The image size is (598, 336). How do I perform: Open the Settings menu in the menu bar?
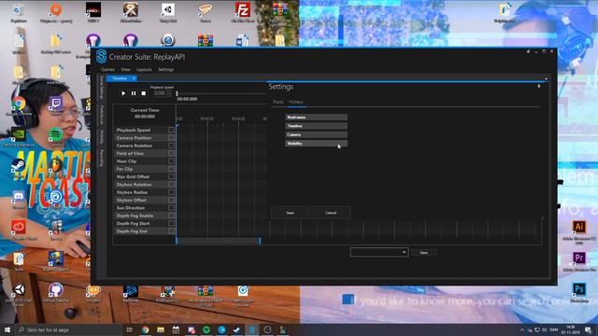tap(165, 69)
